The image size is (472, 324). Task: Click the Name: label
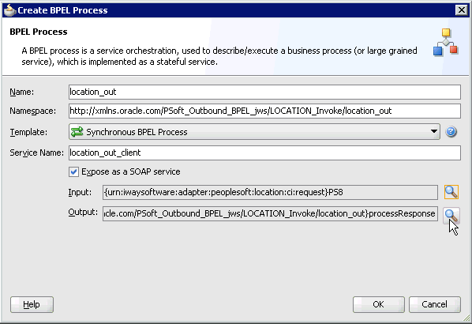pyautogui.click(x=21, y=92)
